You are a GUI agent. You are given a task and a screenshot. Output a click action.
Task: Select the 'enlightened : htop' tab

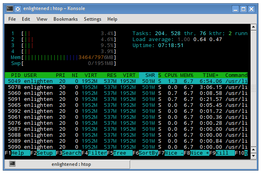pos(67,164)
